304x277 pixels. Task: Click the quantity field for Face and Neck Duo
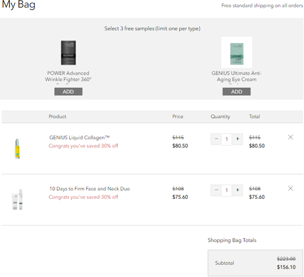pos(227,190)
